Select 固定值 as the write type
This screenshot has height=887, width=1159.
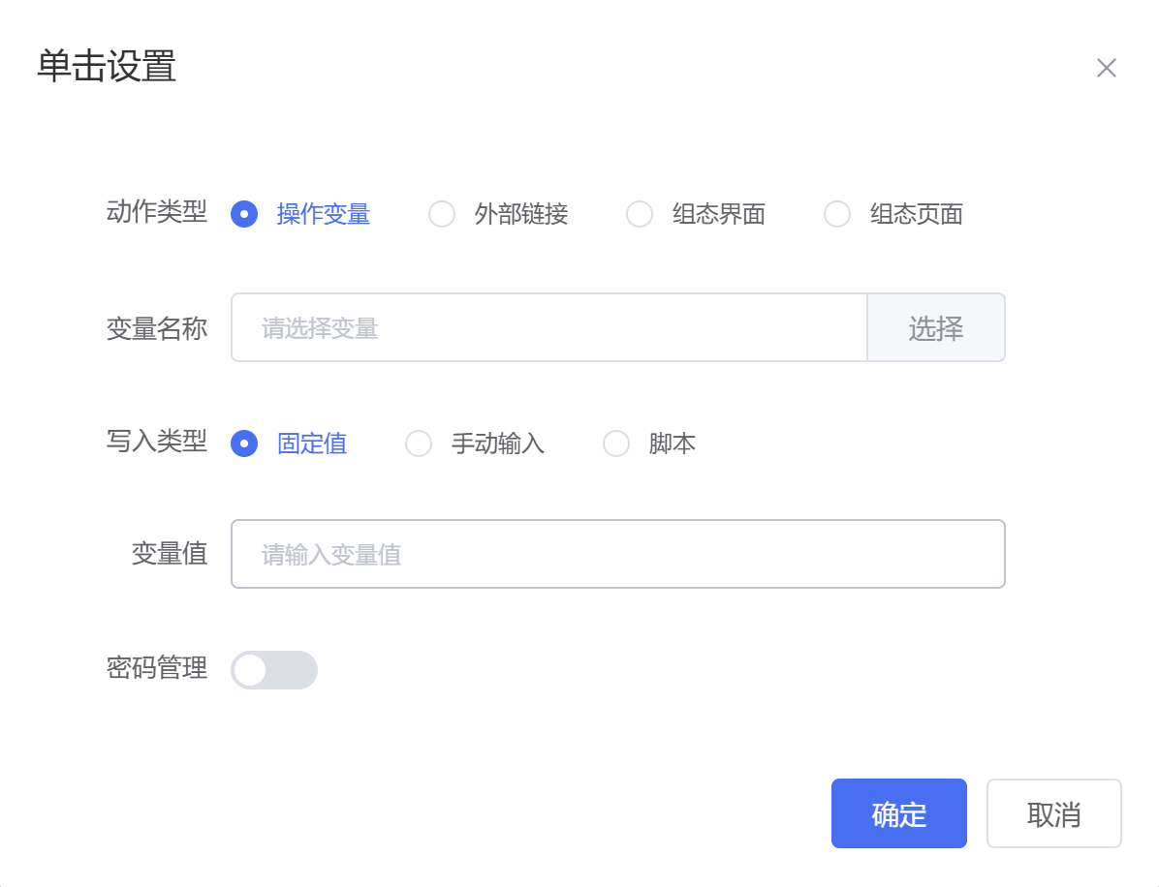click(244, 444)
